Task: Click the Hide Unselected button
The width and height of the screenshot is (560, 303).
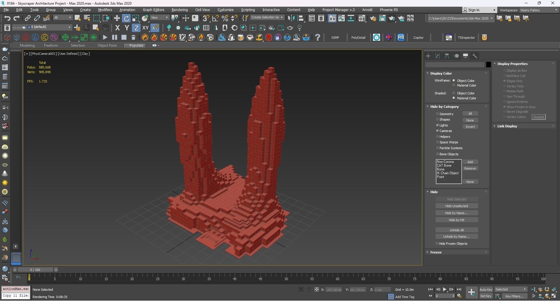Action: point(456,206)
